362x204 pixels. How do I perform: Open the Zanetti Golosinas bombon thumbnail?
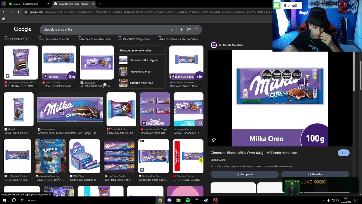coord(121,109)
